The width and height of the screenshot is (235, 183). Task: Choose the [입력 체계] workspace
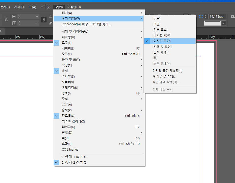click(x=170, y=52)
